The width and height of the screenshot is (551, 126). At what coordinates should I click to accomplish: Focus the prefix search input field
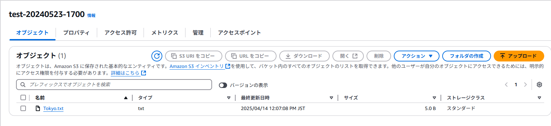tap(114, 85)
